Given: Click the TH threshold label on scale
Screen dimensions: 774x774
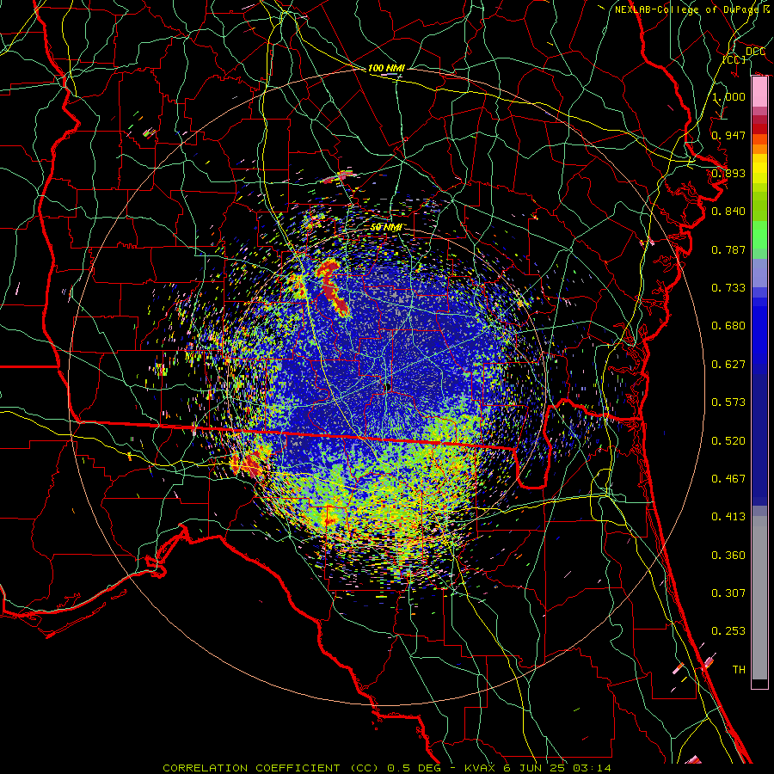Looking at the screenshot, I should (x=739, y=670).
